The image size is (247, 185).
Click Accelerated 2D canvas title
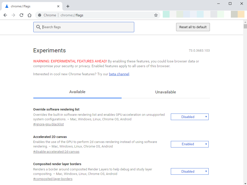(50, 137)
